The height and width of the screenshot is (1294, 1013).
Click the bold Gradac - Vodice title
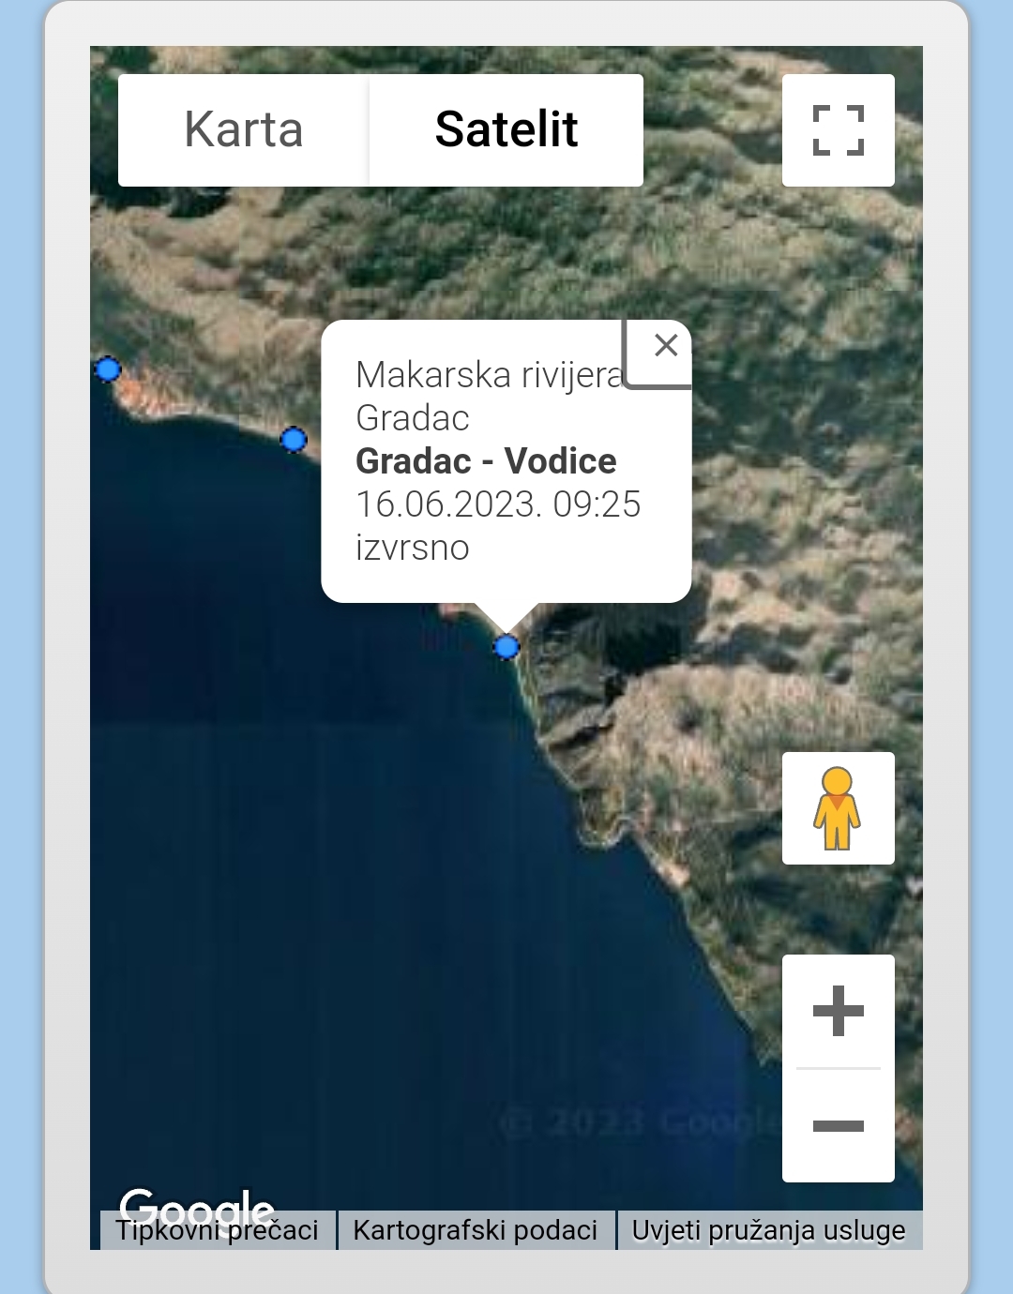click(x=486, y=461)
